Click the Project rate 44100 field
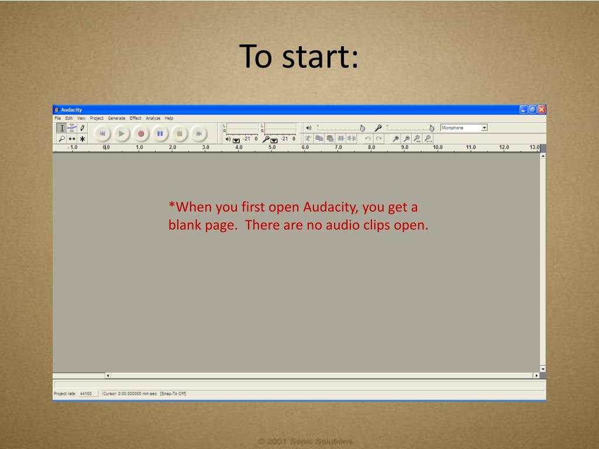 pyautogui.click(x=88, y=393)
